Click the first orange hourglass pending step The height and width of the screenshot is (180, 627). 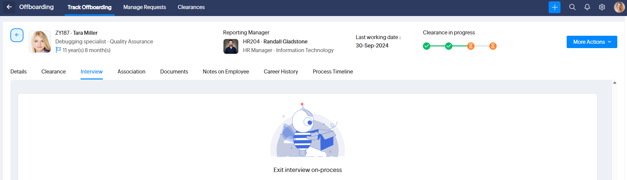tap(471, 46)
